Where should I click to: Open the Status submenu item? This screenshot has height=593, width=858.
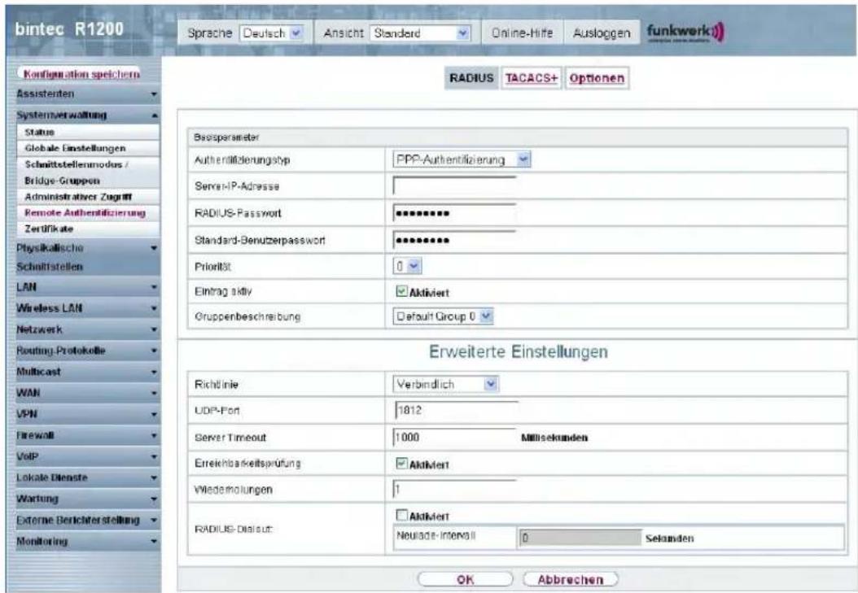(x=88, y=133)
